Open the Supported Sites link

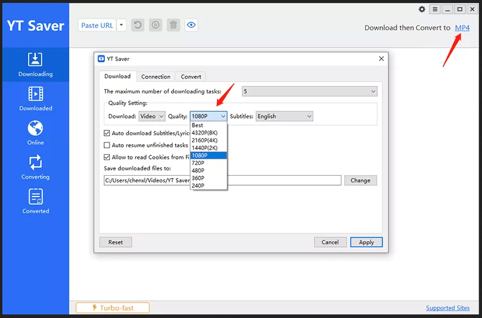tap(447, 308)
